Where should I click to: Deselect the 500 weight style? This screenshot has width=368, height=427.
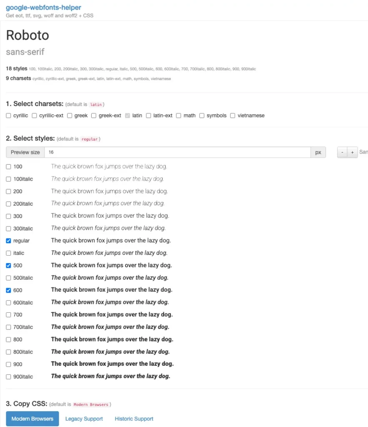[8, 265]
